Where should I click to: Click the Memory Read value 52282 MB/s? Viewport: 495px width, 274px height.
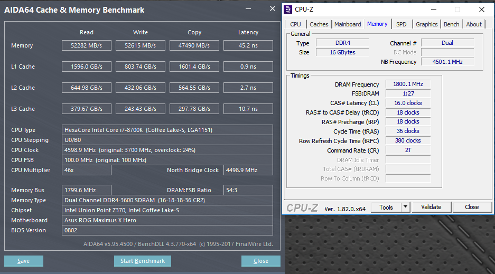pyautogui.click(x=87, y=45)
